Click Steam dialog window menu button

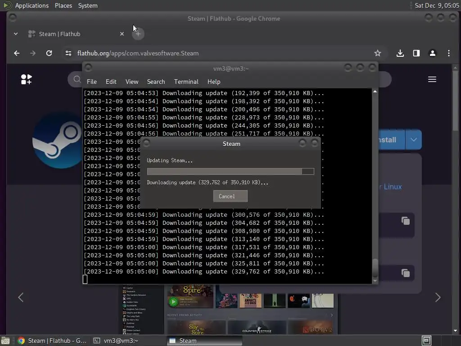pos(146,143)
